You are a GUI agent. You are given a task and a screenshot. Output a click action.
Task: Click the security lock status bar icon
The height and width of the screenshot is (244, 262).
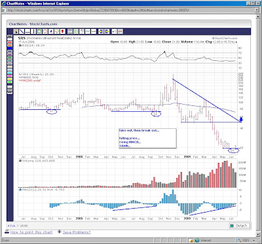190,240
